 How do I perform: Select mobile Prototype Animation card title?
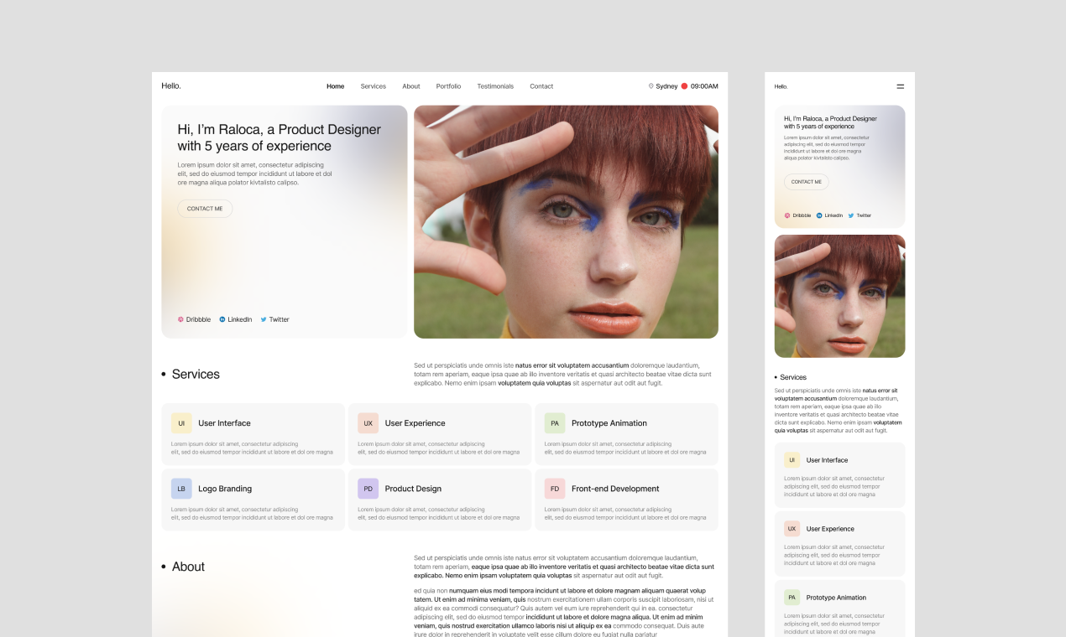pos(836,598)
